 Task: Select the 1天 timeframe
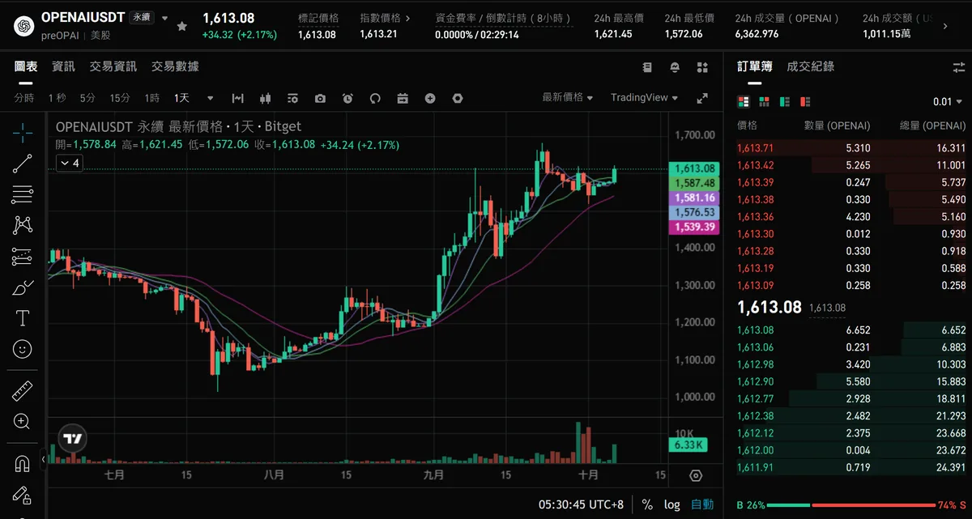pos(182,98)
